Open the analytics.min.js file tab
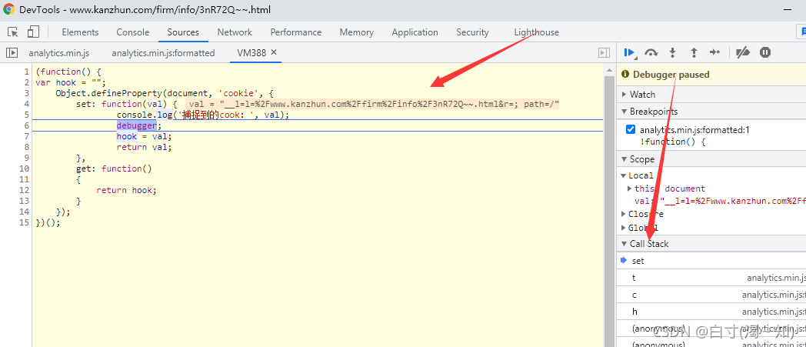The height and width of the screenshot is (347, 806). click(x=59, y=52)
